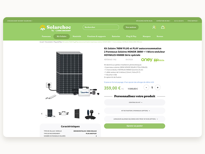205x154 pixels.
Task: Expand Longueur allonge option dropdown
Action: pyautogui.click(x=135, y=119)
